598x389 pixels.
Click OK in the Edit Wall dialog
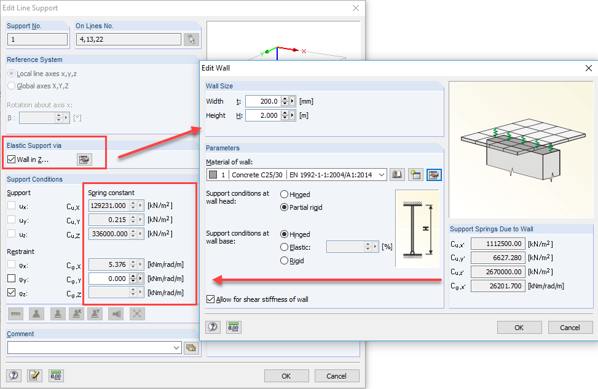(x=519, y=328)
